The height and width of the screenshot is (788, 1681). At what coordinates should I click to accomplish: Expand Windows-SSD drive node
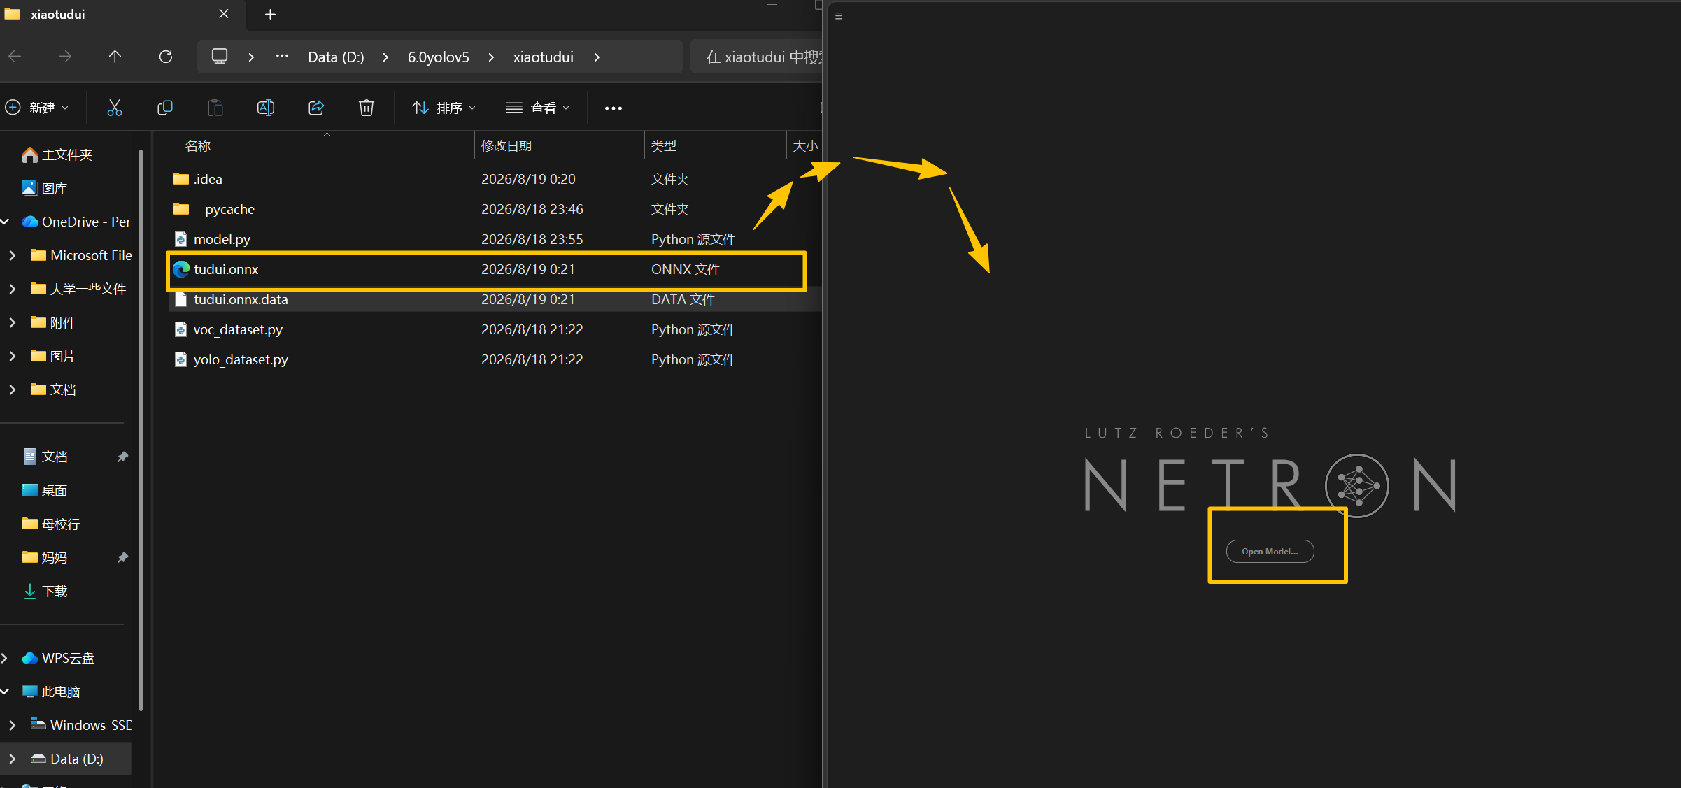(x=12, y=725)
